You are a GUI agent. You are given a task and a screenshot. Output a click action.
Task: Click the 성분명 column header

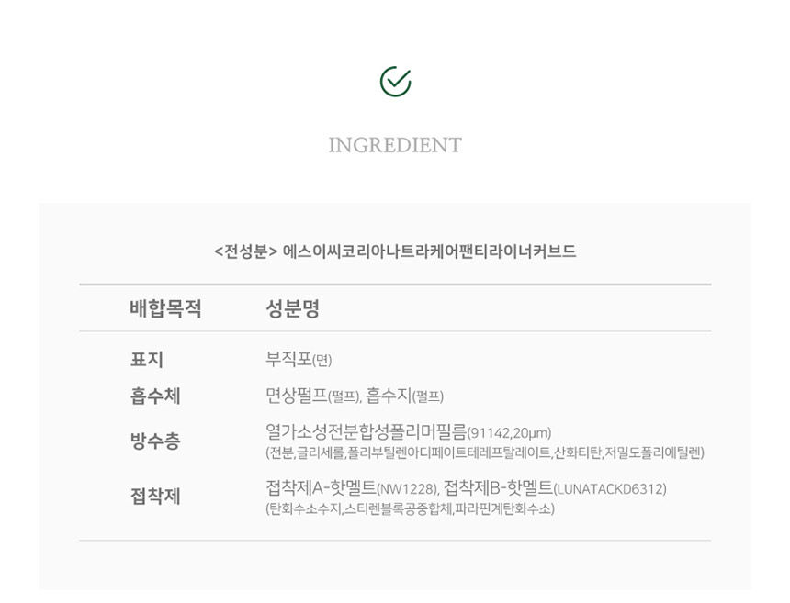click(x=292, y=308)
